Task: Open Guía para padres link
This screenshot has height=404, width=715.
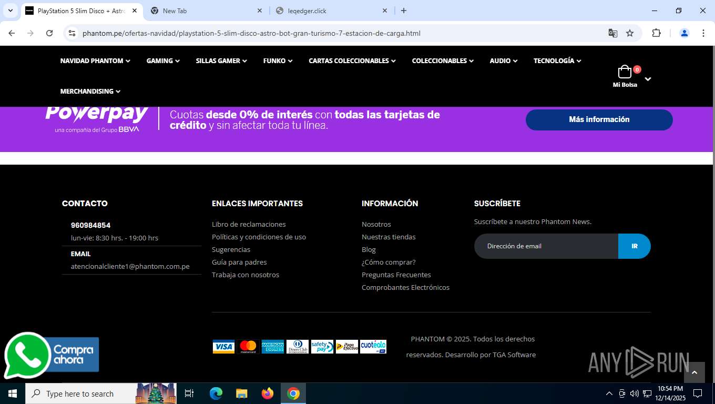Action: [239, 262]
